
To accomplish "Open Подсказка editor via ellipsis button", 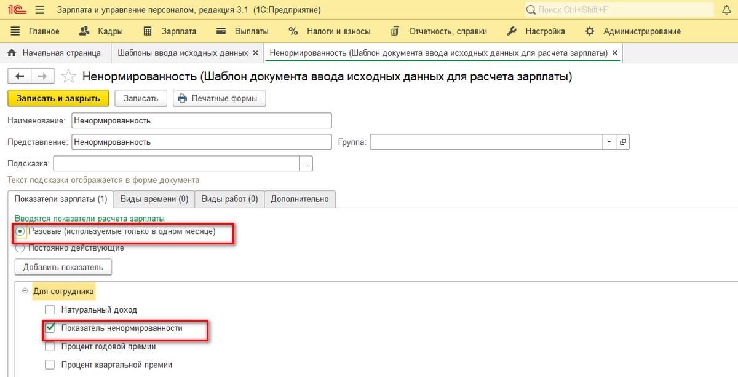I will [x=306, y=163].
